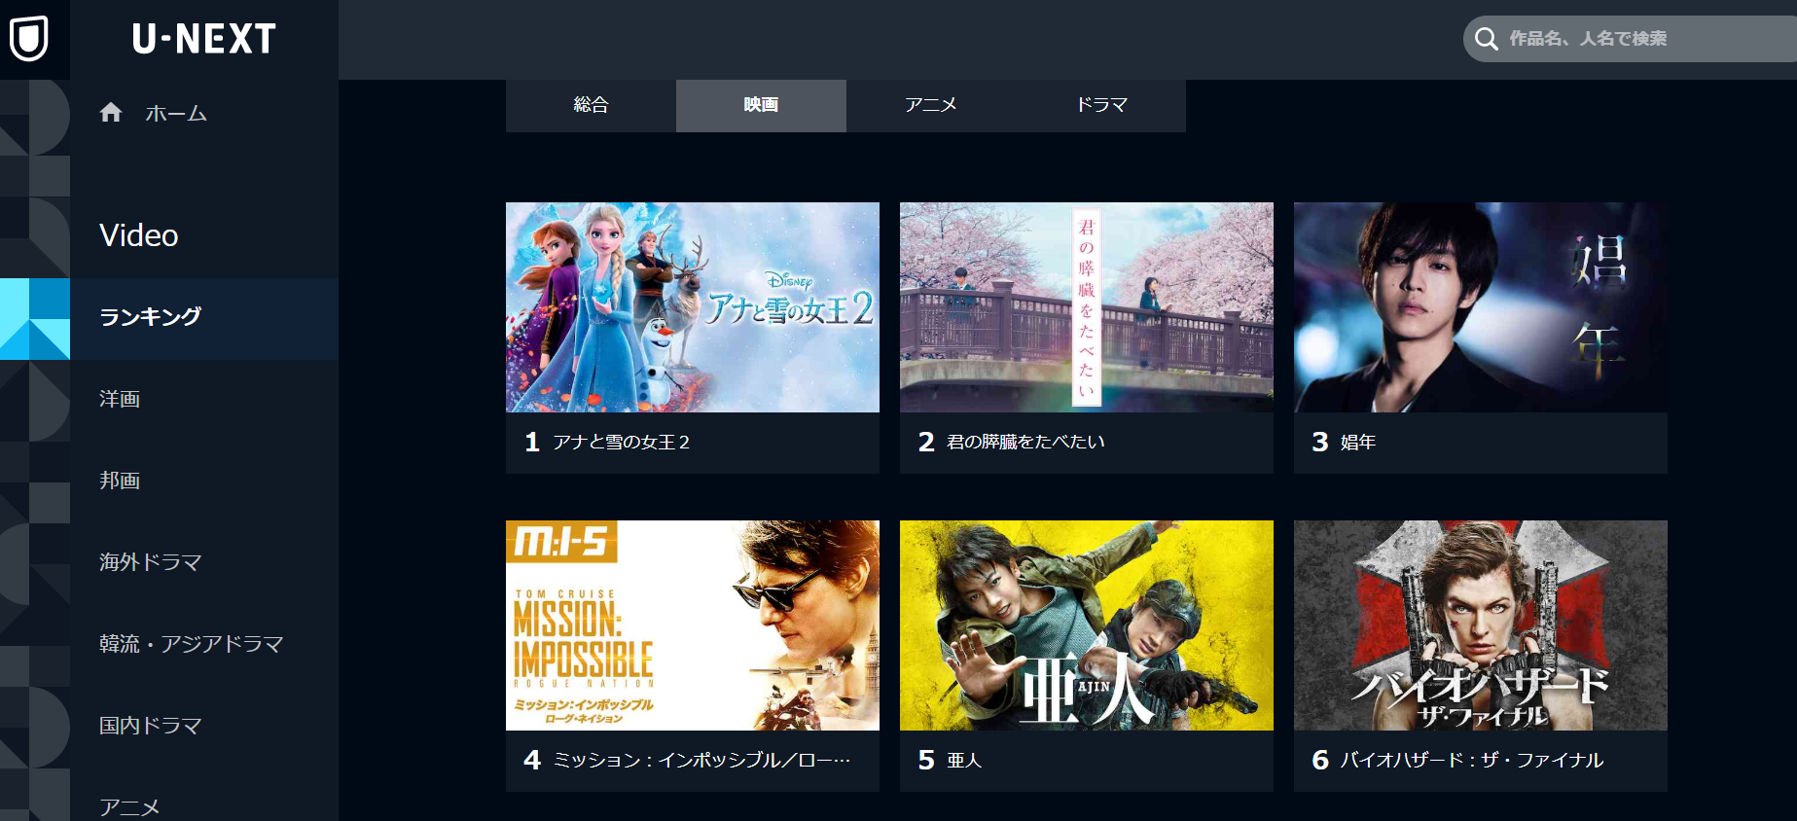
Task: Click the U-NEXT wordmark logo
Action: click(204, 39)
